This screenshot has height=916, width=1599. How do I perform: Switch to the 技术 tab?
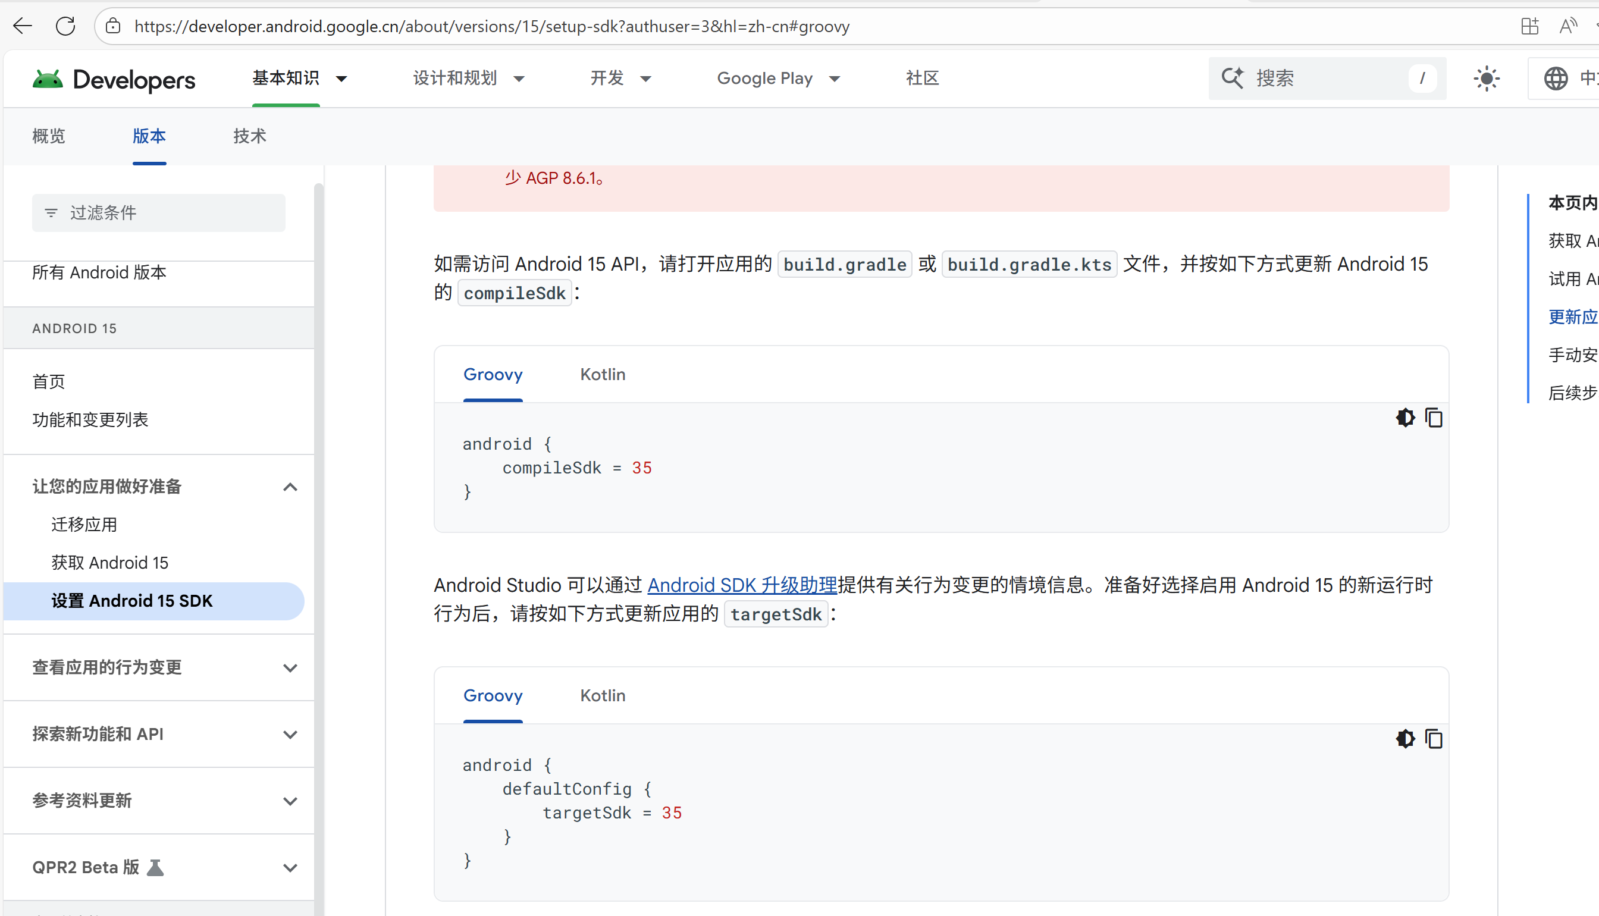click(x=250, y=136)
